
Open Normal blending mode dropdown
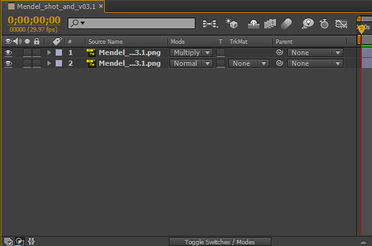tap(191, 64)
